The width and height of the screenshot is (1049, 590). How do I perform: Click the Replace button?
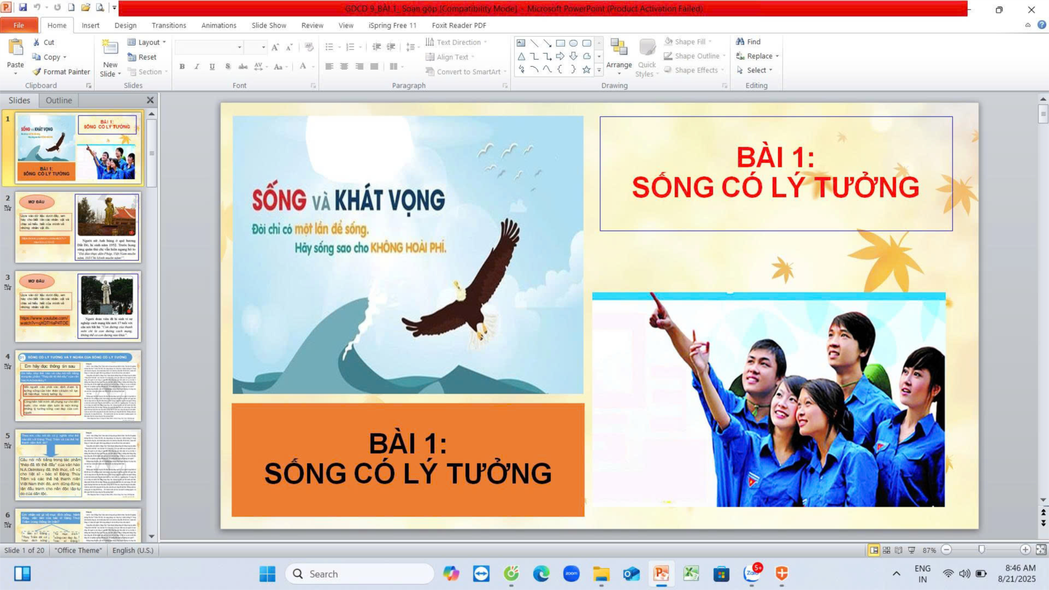pyautogui.click(x=758, y=56)
